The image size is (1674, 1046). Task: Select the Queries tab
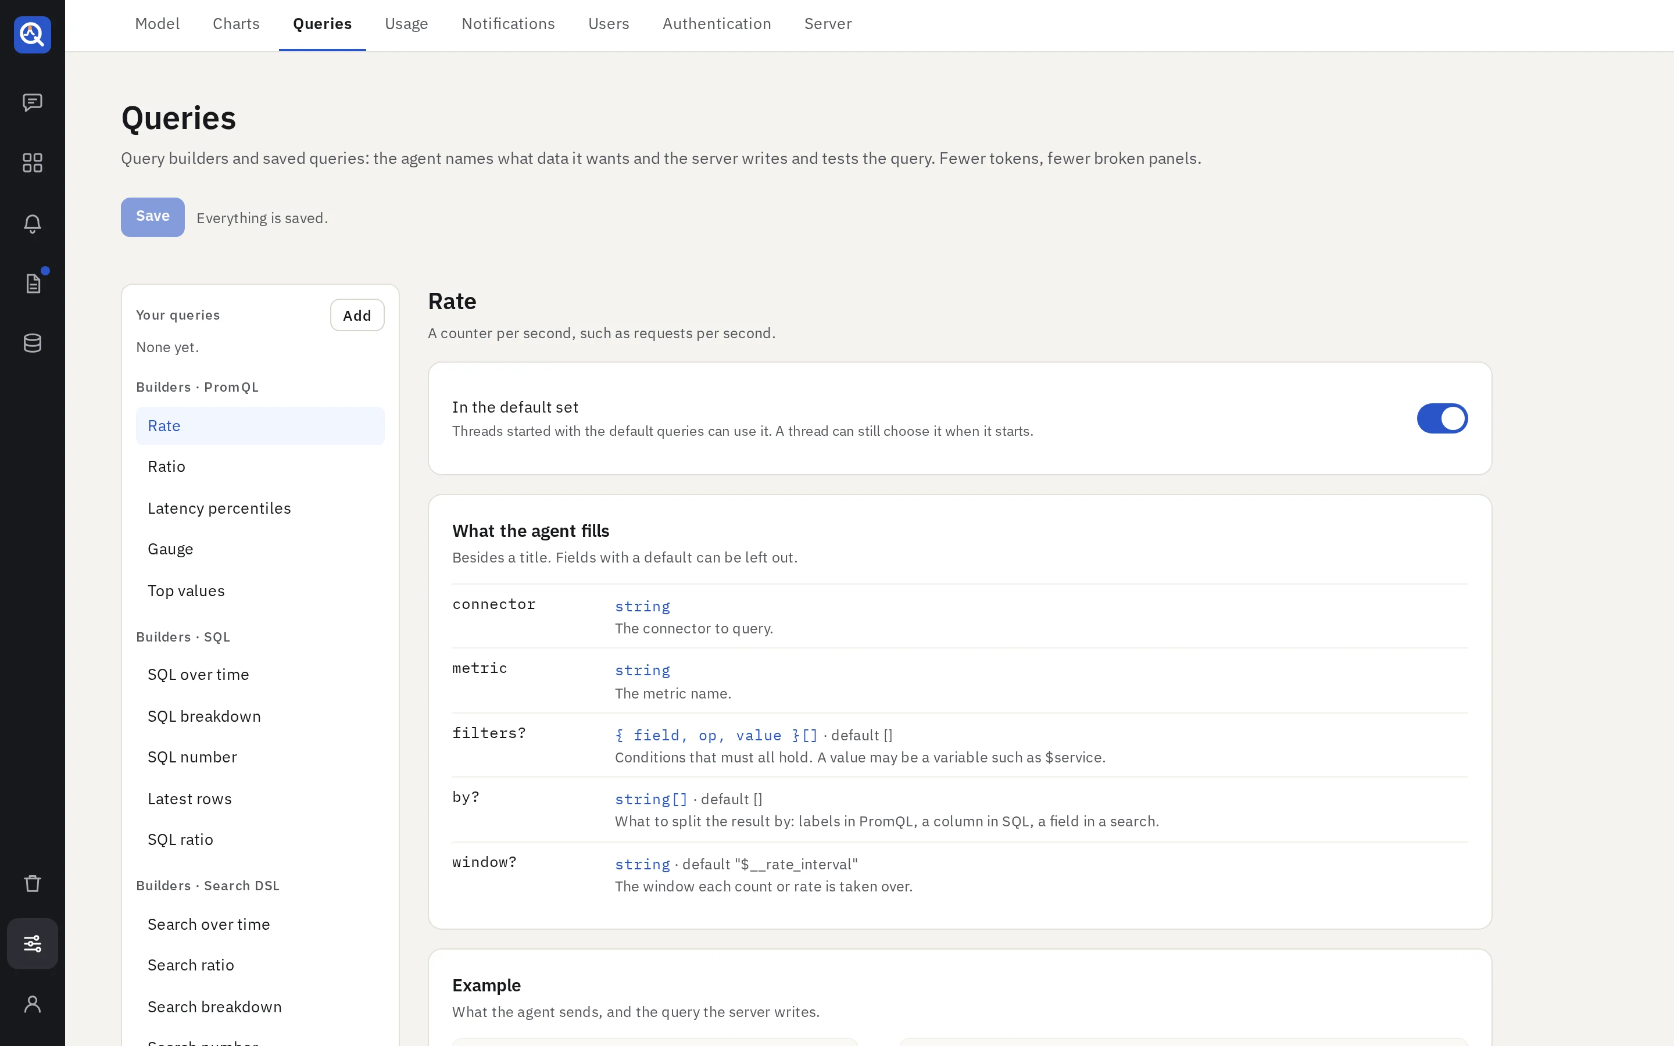(323, 24)
